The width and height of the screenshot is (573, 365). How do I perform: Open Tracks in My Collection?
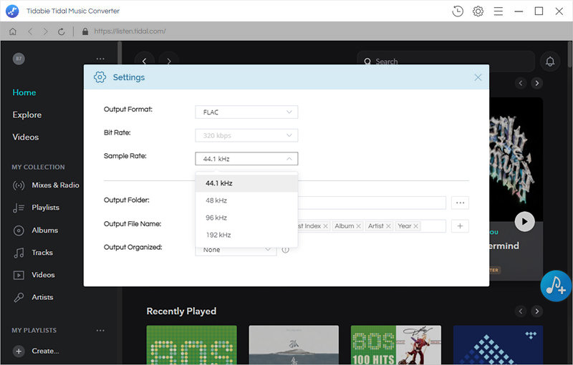point(32,252)
